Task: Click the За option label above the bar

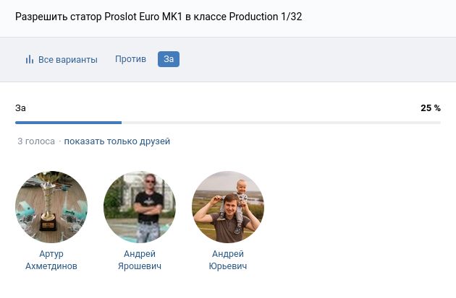Action: coord(21,108)
